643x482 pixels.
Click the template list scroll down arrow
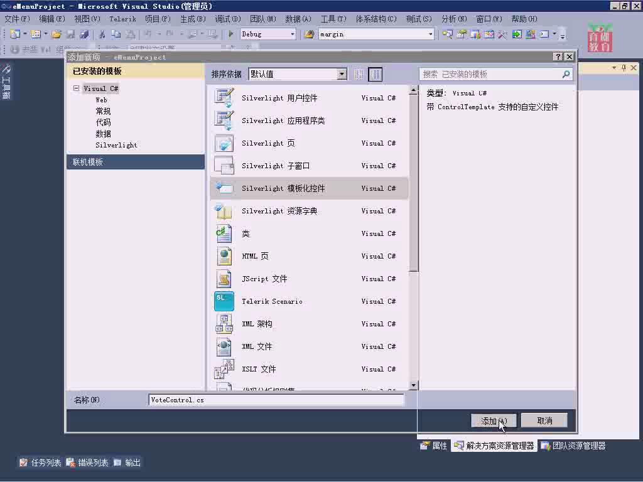(413, 385)
